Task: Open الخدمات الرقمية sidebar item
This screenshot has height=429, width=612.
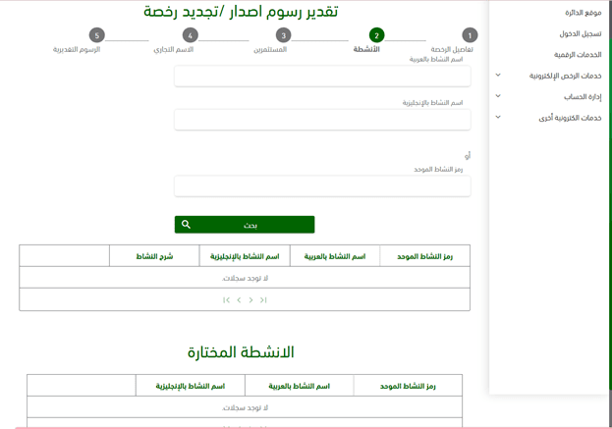Action: pos(578,55)
